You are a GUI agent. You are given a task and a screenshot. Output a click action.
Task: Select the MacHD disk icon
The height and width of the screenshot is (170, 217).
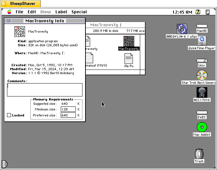(x=202, y=26)
